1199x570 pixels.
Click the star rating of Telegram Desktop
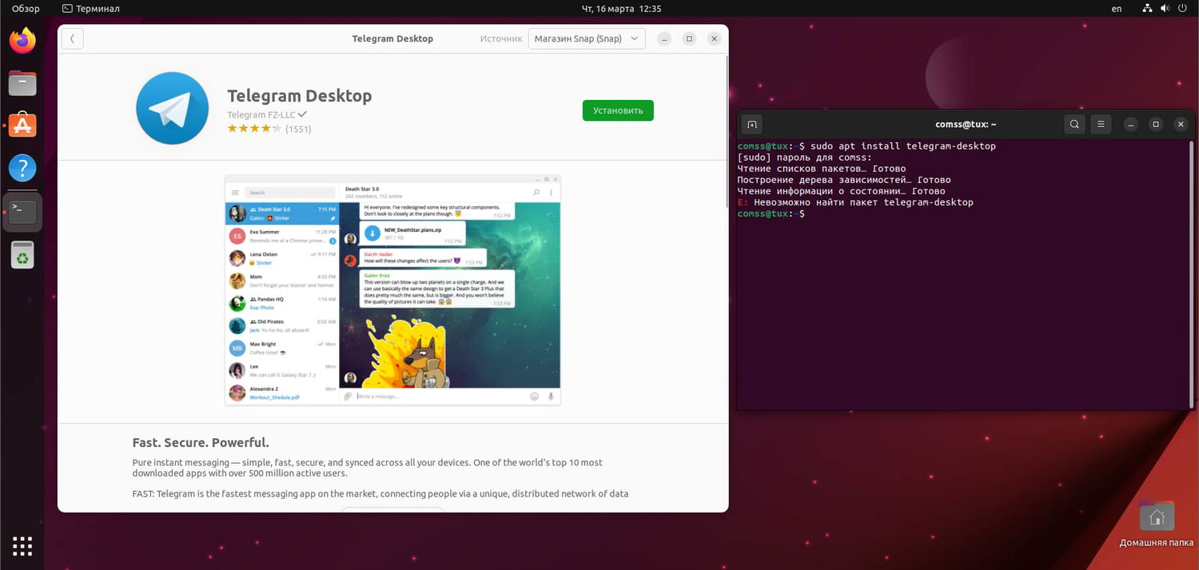point(254,128)
